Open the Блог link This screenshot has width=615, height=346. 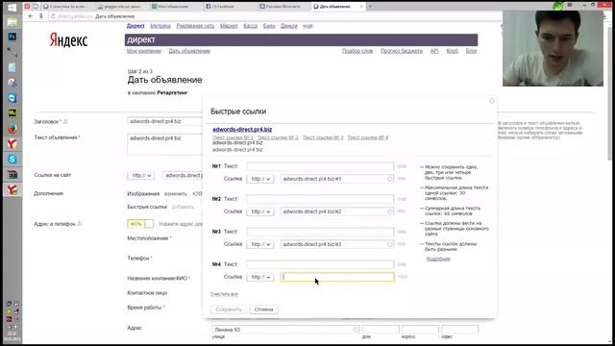pos(472,51)
